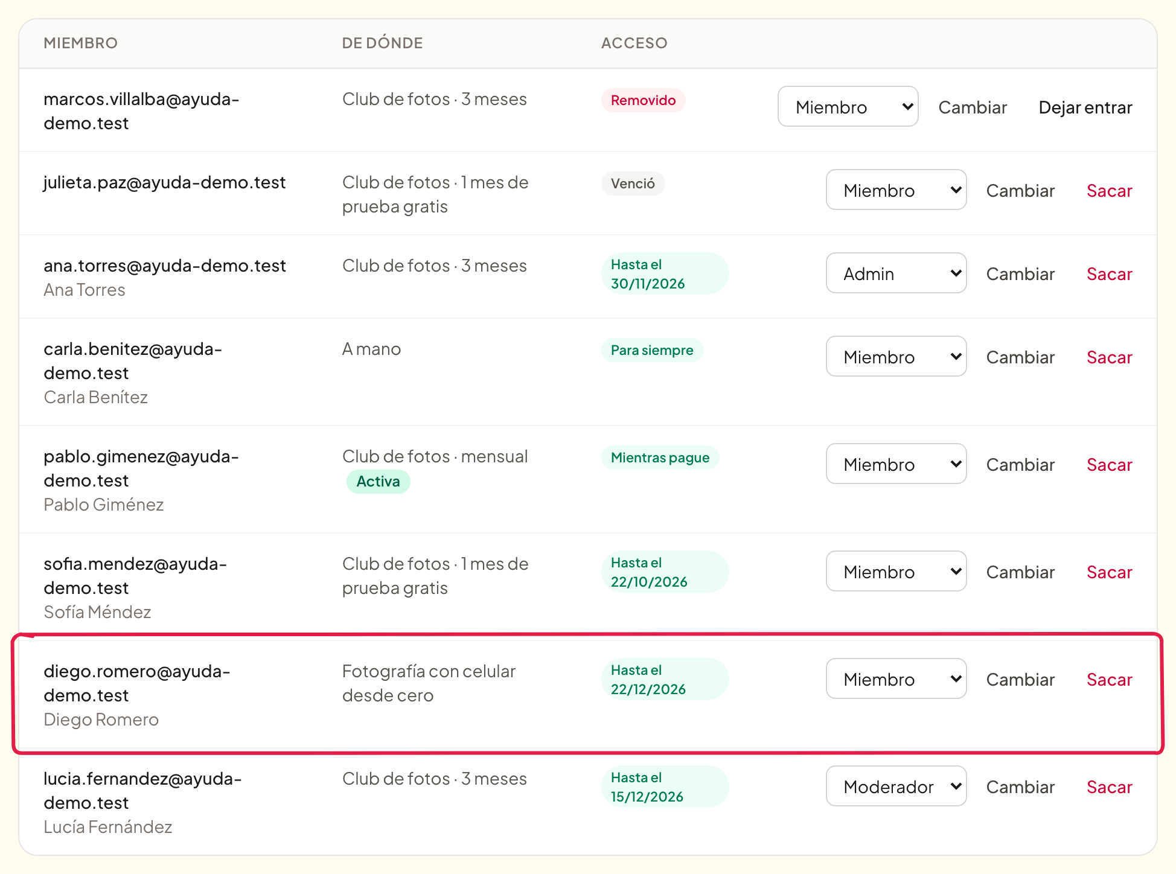Expand Admin role dropdown for ana.torres
The width and height of the screenshot is (1176, 874).
896,273
